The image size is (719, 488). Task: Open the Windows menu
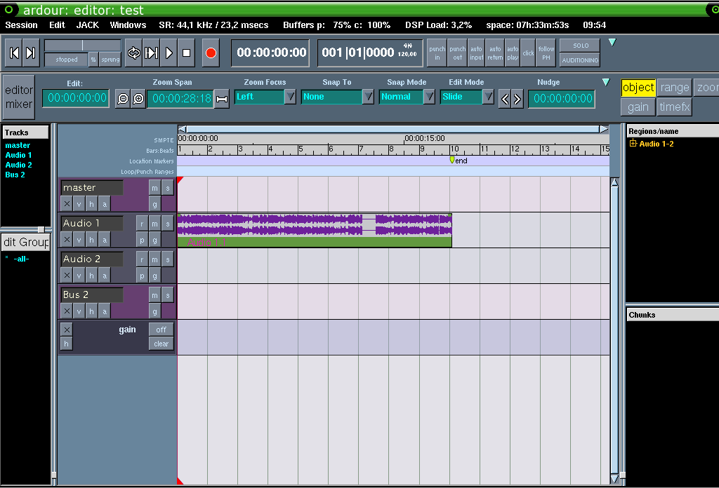[128, 25]
